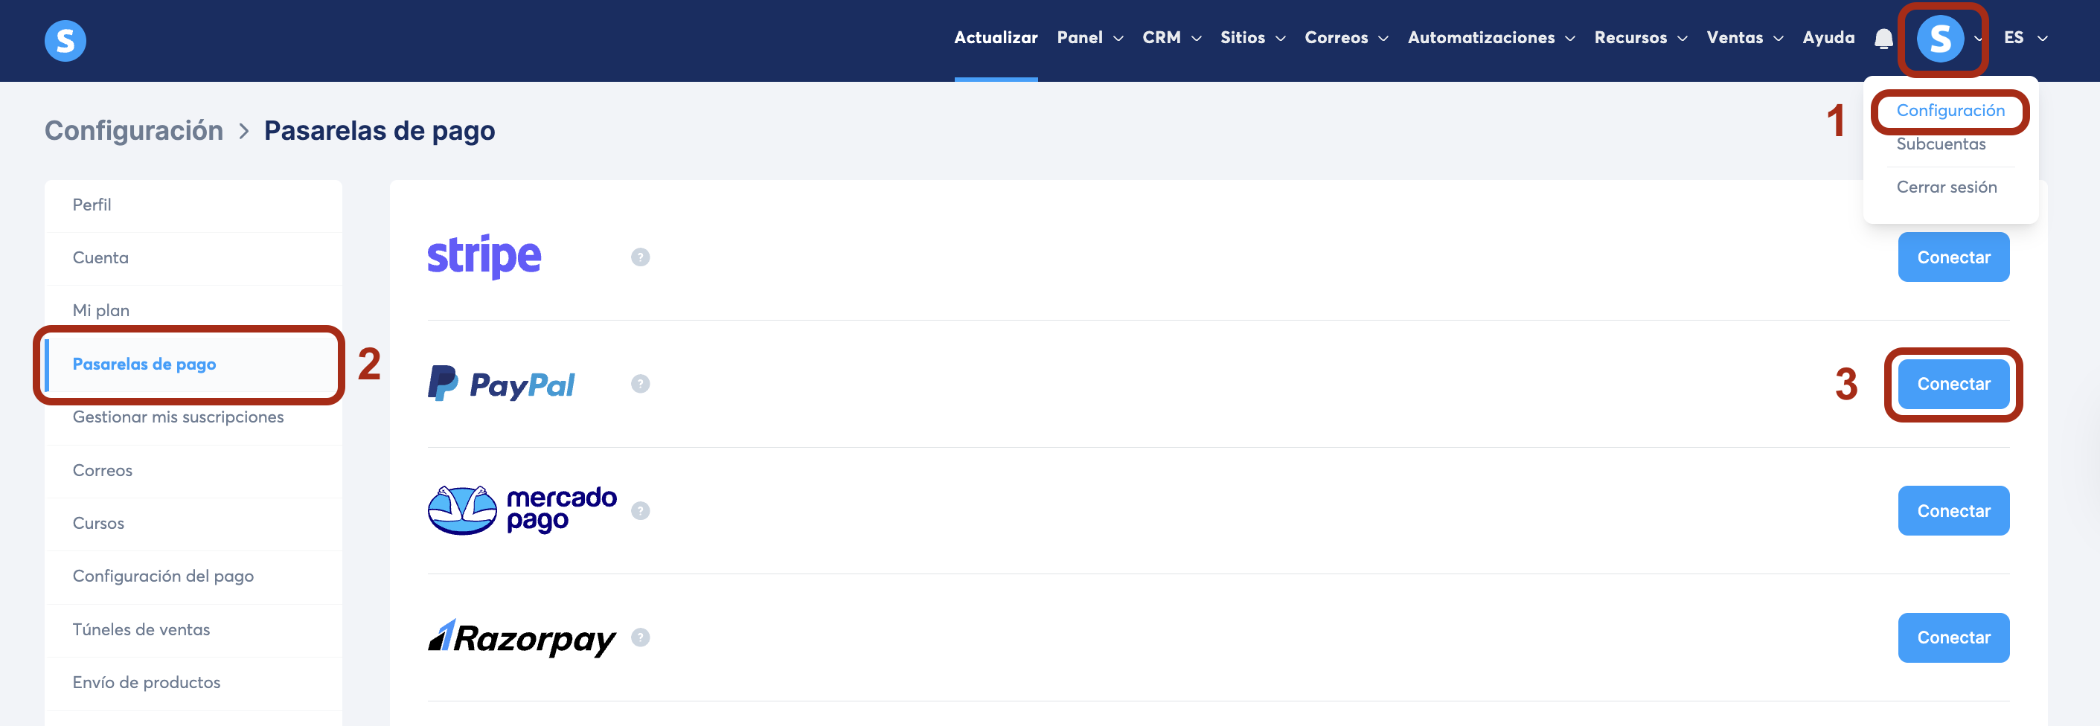Expand the Recursos dropdown menu

coord(1640,37)
